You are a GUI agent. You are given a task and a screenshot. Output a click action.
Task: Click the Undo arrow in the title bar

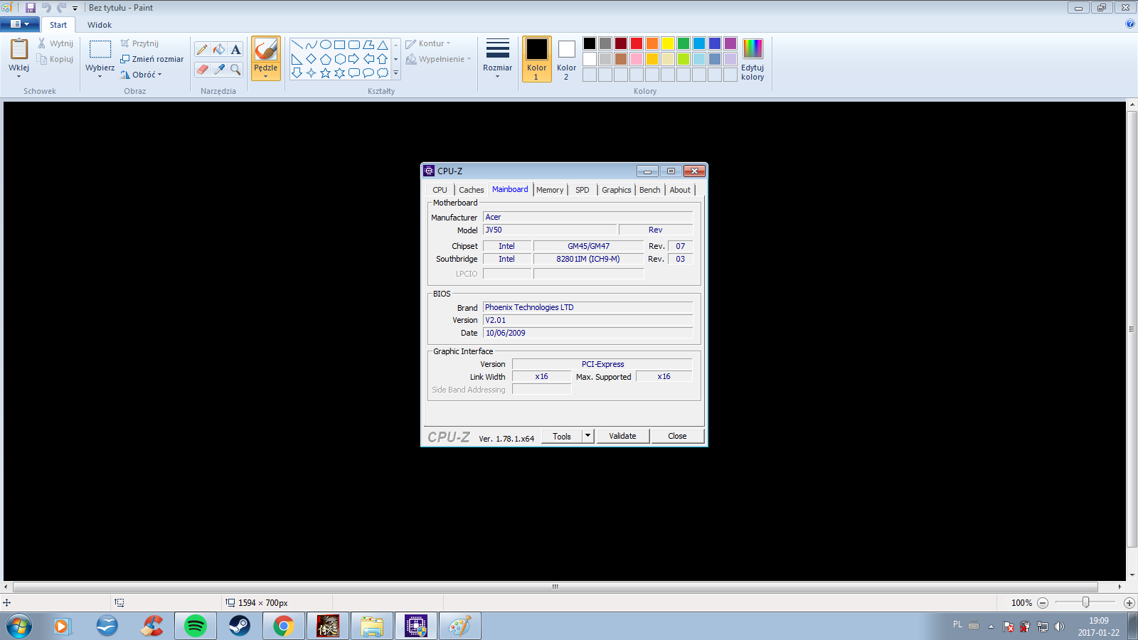tap(46, 8)
